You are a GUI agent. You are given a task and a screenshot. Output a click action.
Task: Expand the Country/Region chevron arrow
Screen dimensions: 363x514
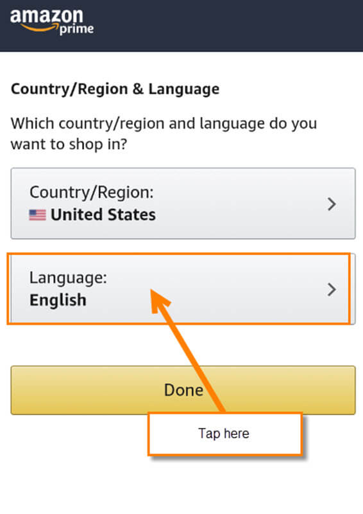pos(332,204)
